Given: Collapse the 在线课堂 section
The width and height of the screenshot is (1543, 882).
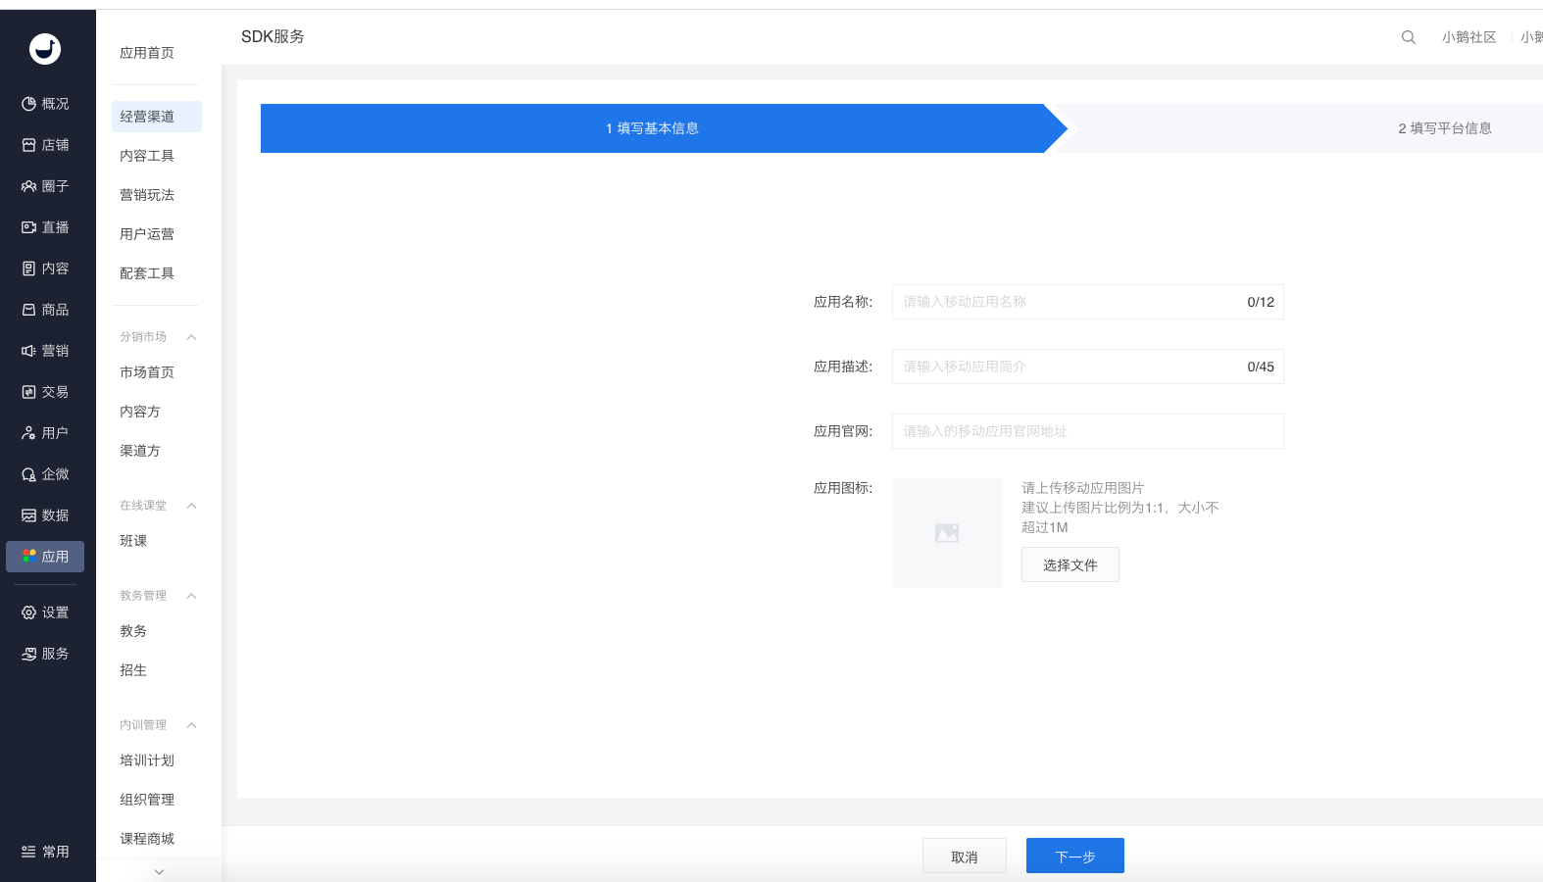Looking at the screenshot, I should [192, 506].
